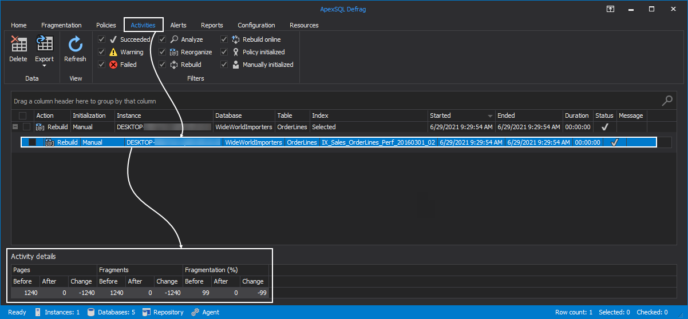Sort by the Duration column header
Screen dimensions: 688x319
pos(577,115)
